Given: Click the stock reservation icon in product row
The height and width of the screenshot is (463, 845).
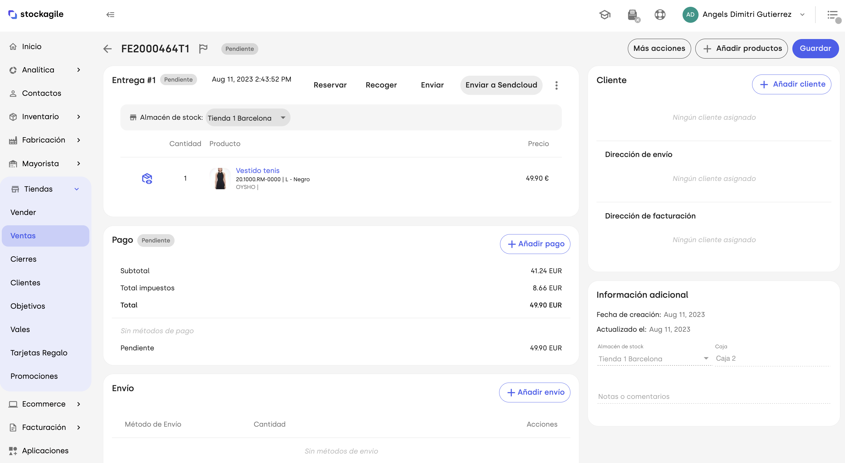Looking at the screenshot, I should 147,178.
